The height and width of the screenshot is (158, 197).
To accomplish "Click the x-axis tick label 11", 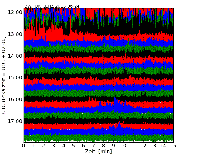I will [x=133, y=146].
